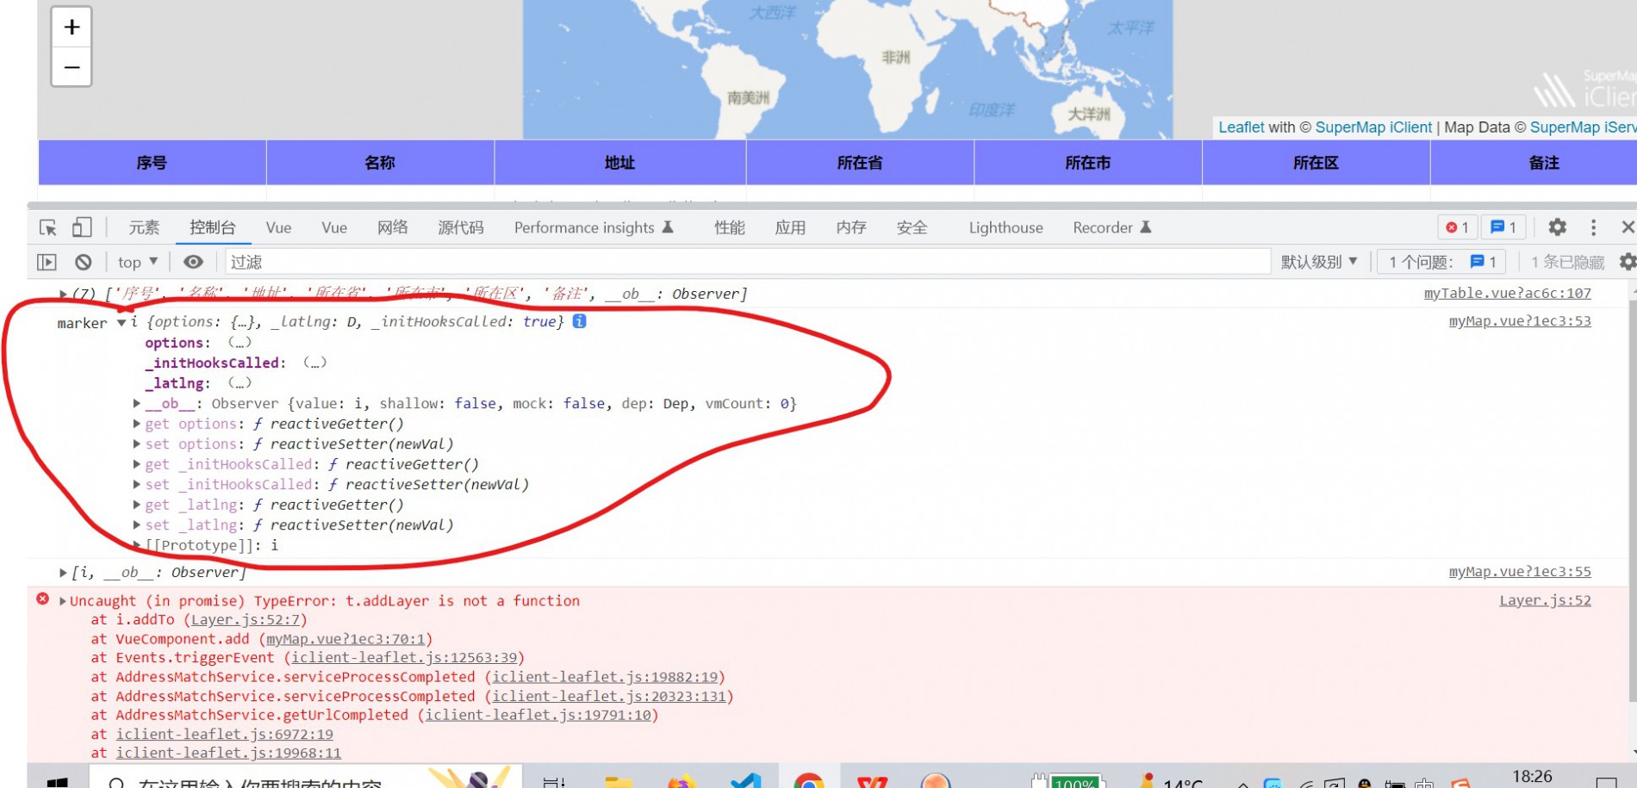Viewport: 1637px width, 788px height.
Task: Click the live expression eye icon
Action: (194, 262)
